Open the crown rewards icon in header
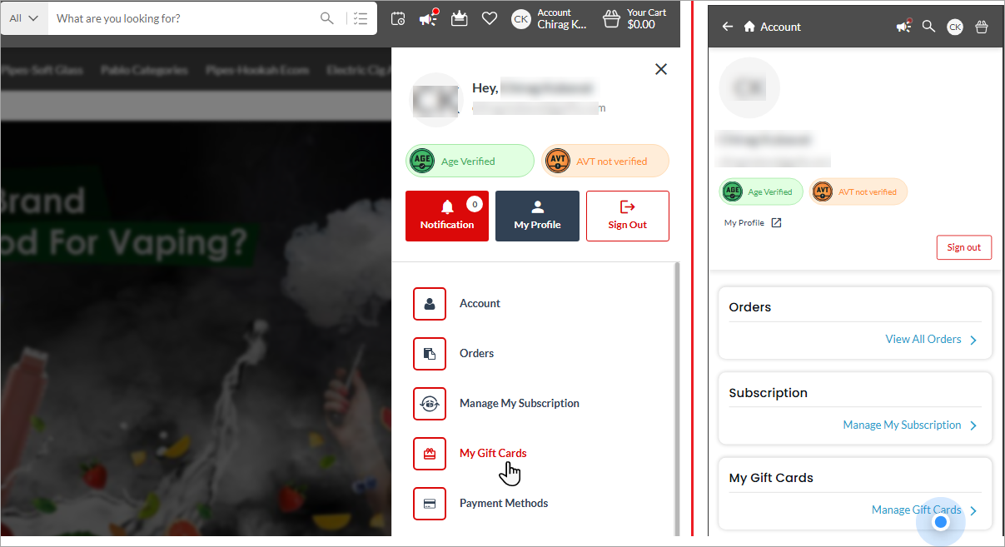Image resolution: width=1005 pixels, height=547 pixels. 459,18
